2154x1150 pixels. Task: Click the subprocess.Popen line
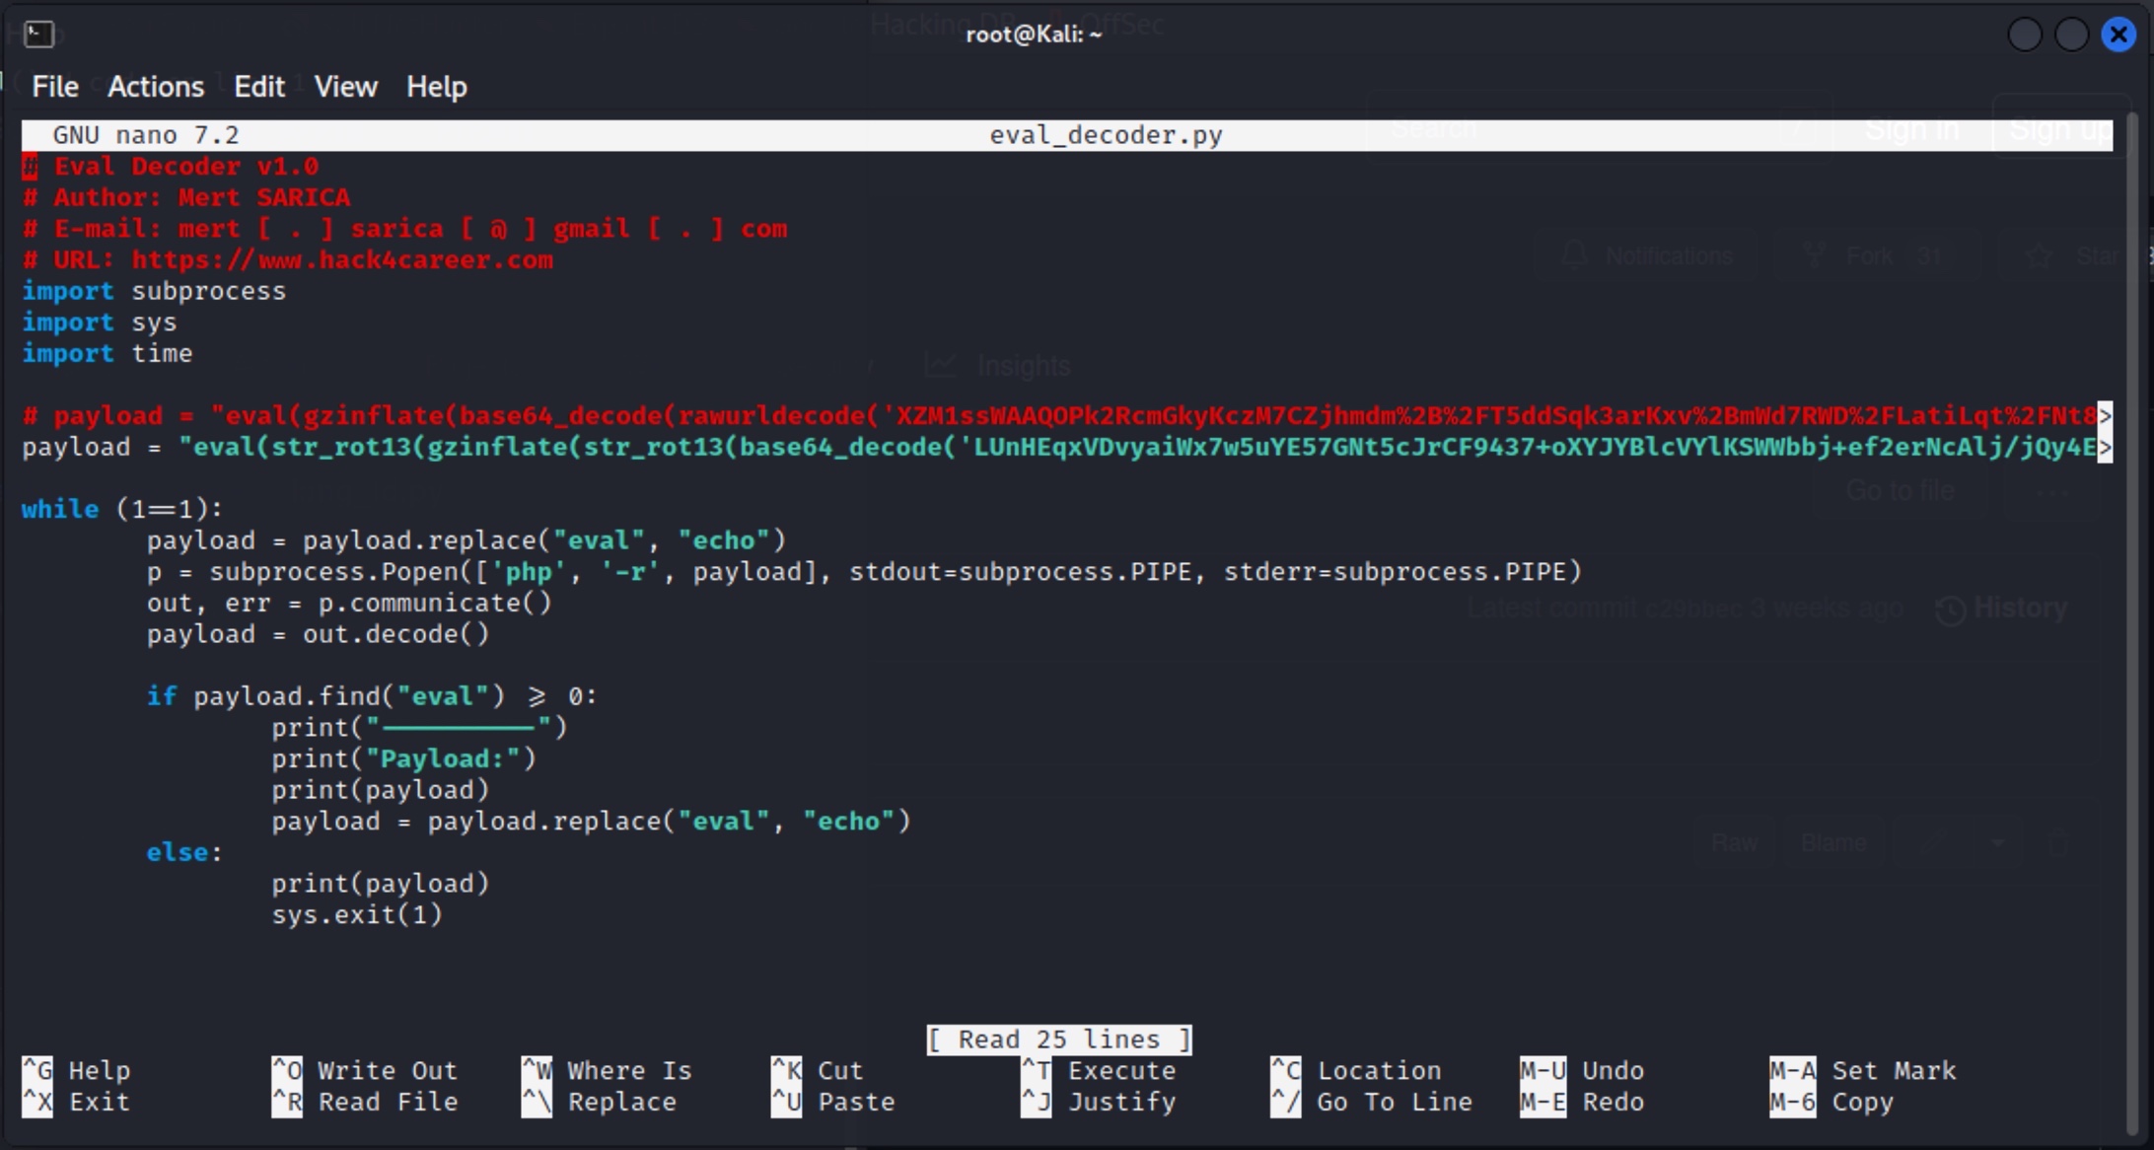[x=864, y=572]
